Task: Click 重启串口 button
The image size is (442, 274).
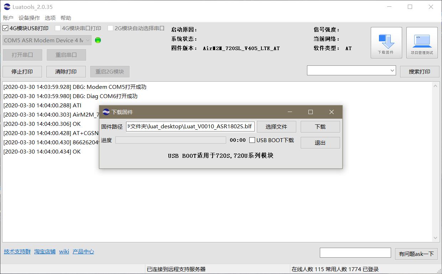Action: pos(66,55)
